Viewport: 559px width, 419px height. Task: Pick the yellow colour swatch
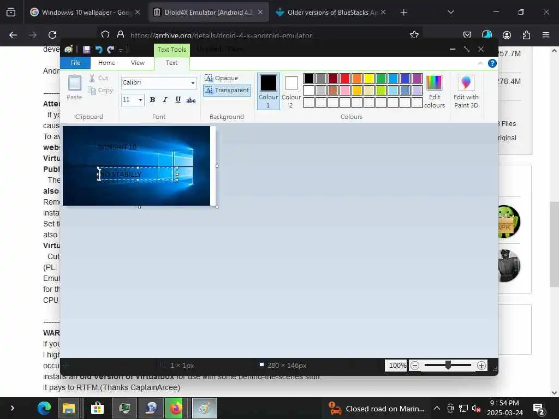369,79
